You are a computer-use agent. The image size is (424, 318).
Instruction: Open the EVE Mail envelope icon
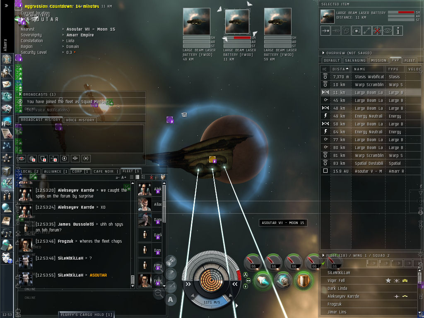[7, 84]
